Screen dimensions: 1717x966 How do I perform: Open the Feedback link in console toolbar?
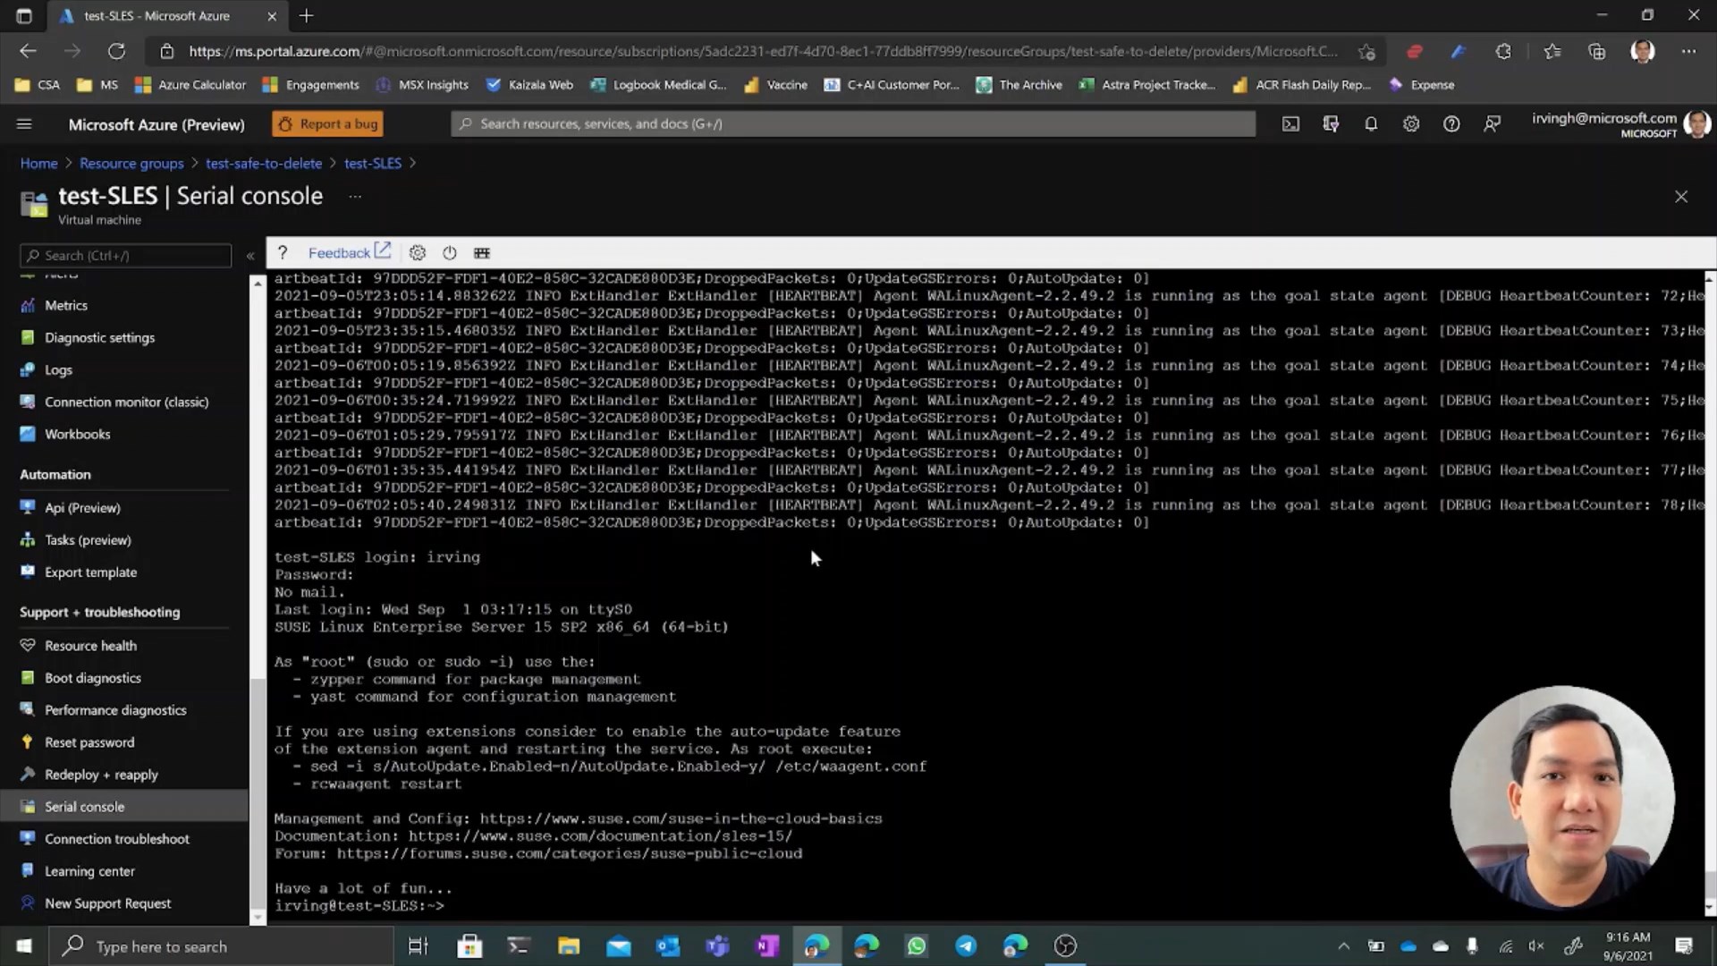pyautogui.click(x=349, y=252)
